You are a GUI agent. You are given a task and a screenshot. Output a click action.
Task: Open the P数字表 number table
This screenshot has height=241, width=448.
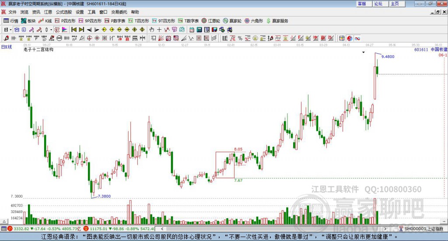click(x=115, y=21)
